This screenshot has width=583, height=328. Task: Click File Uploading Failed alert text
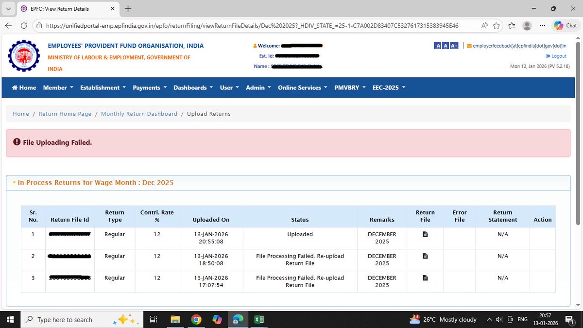click(x=57, y=142)
